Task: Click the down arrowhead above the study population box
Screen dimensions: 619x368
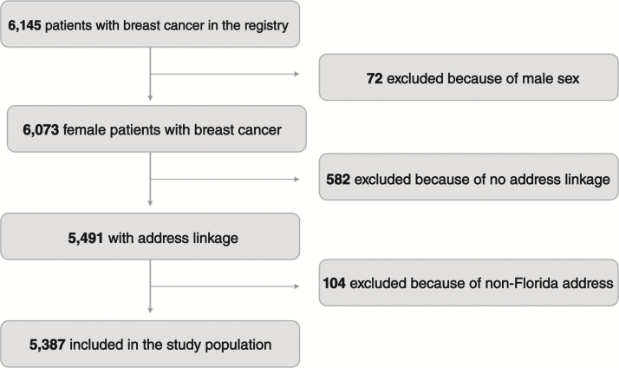Action: click(x=152, y=307)
